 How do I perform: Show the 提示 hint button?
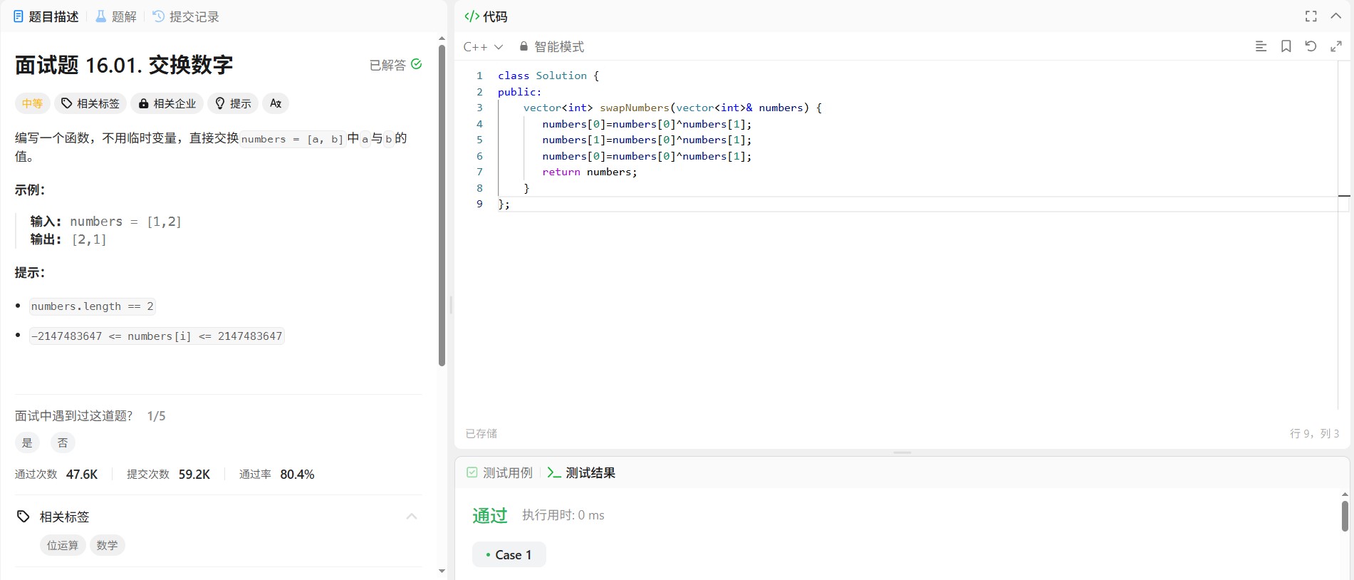(x=233, y=103)
